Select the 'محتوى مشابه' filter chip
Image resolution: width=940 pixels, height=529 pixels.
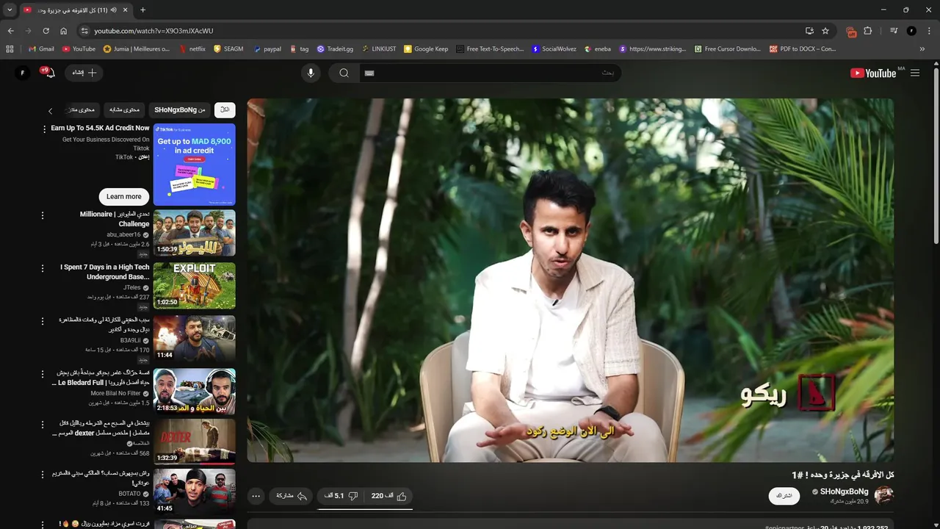[x=124, y=110]
